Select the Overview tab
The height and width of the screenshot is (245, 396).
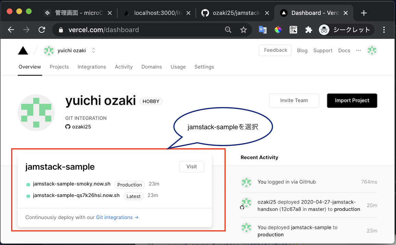(30, 67)
